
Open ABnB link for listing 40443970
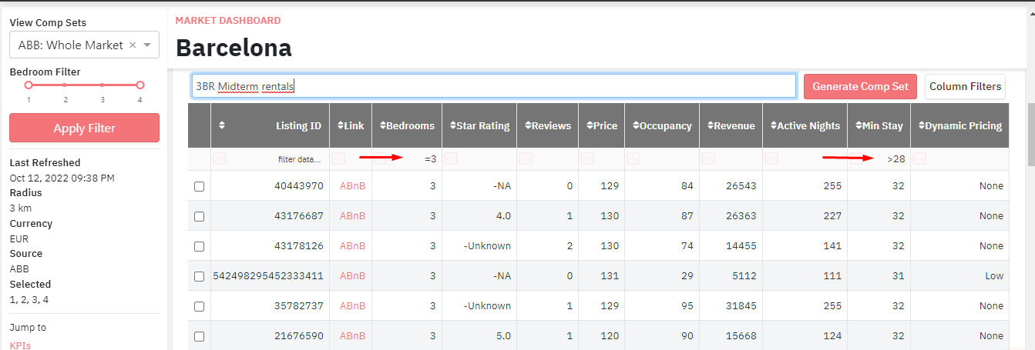(x=352, y=186)
